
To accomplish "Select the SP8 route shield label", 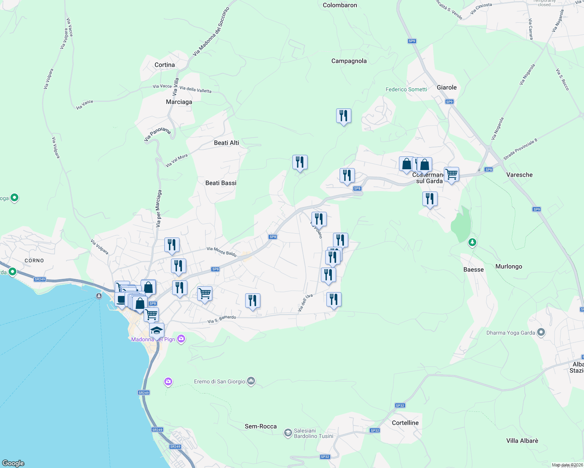I will point(272,237).
